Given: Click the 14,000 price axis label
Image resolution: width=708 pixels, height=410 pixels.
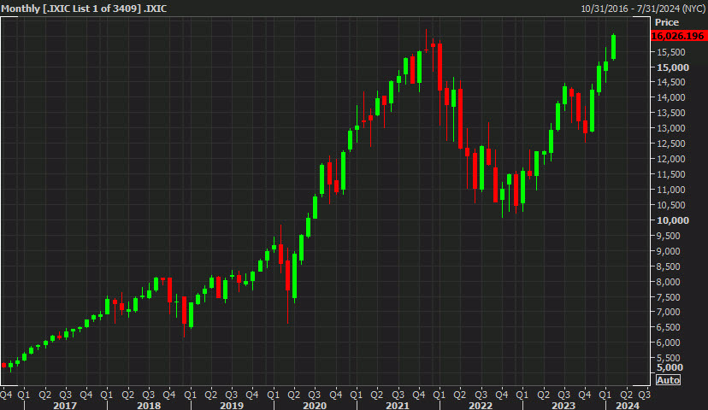Looking at the screenshot, I should tap(671, 97).
